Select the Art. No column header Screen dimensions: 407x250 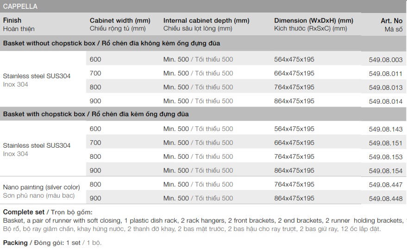coord(391,21)
